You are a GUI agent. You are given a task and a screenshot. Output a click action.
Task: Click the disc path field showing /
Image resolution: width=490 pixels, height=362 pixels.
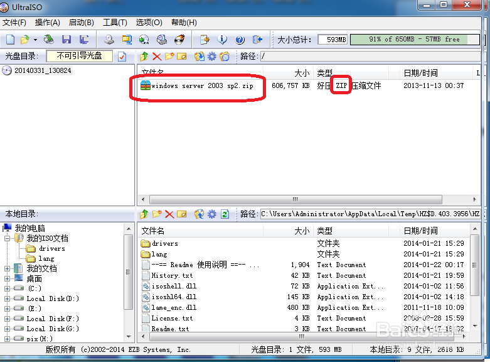tap(371, 57)
